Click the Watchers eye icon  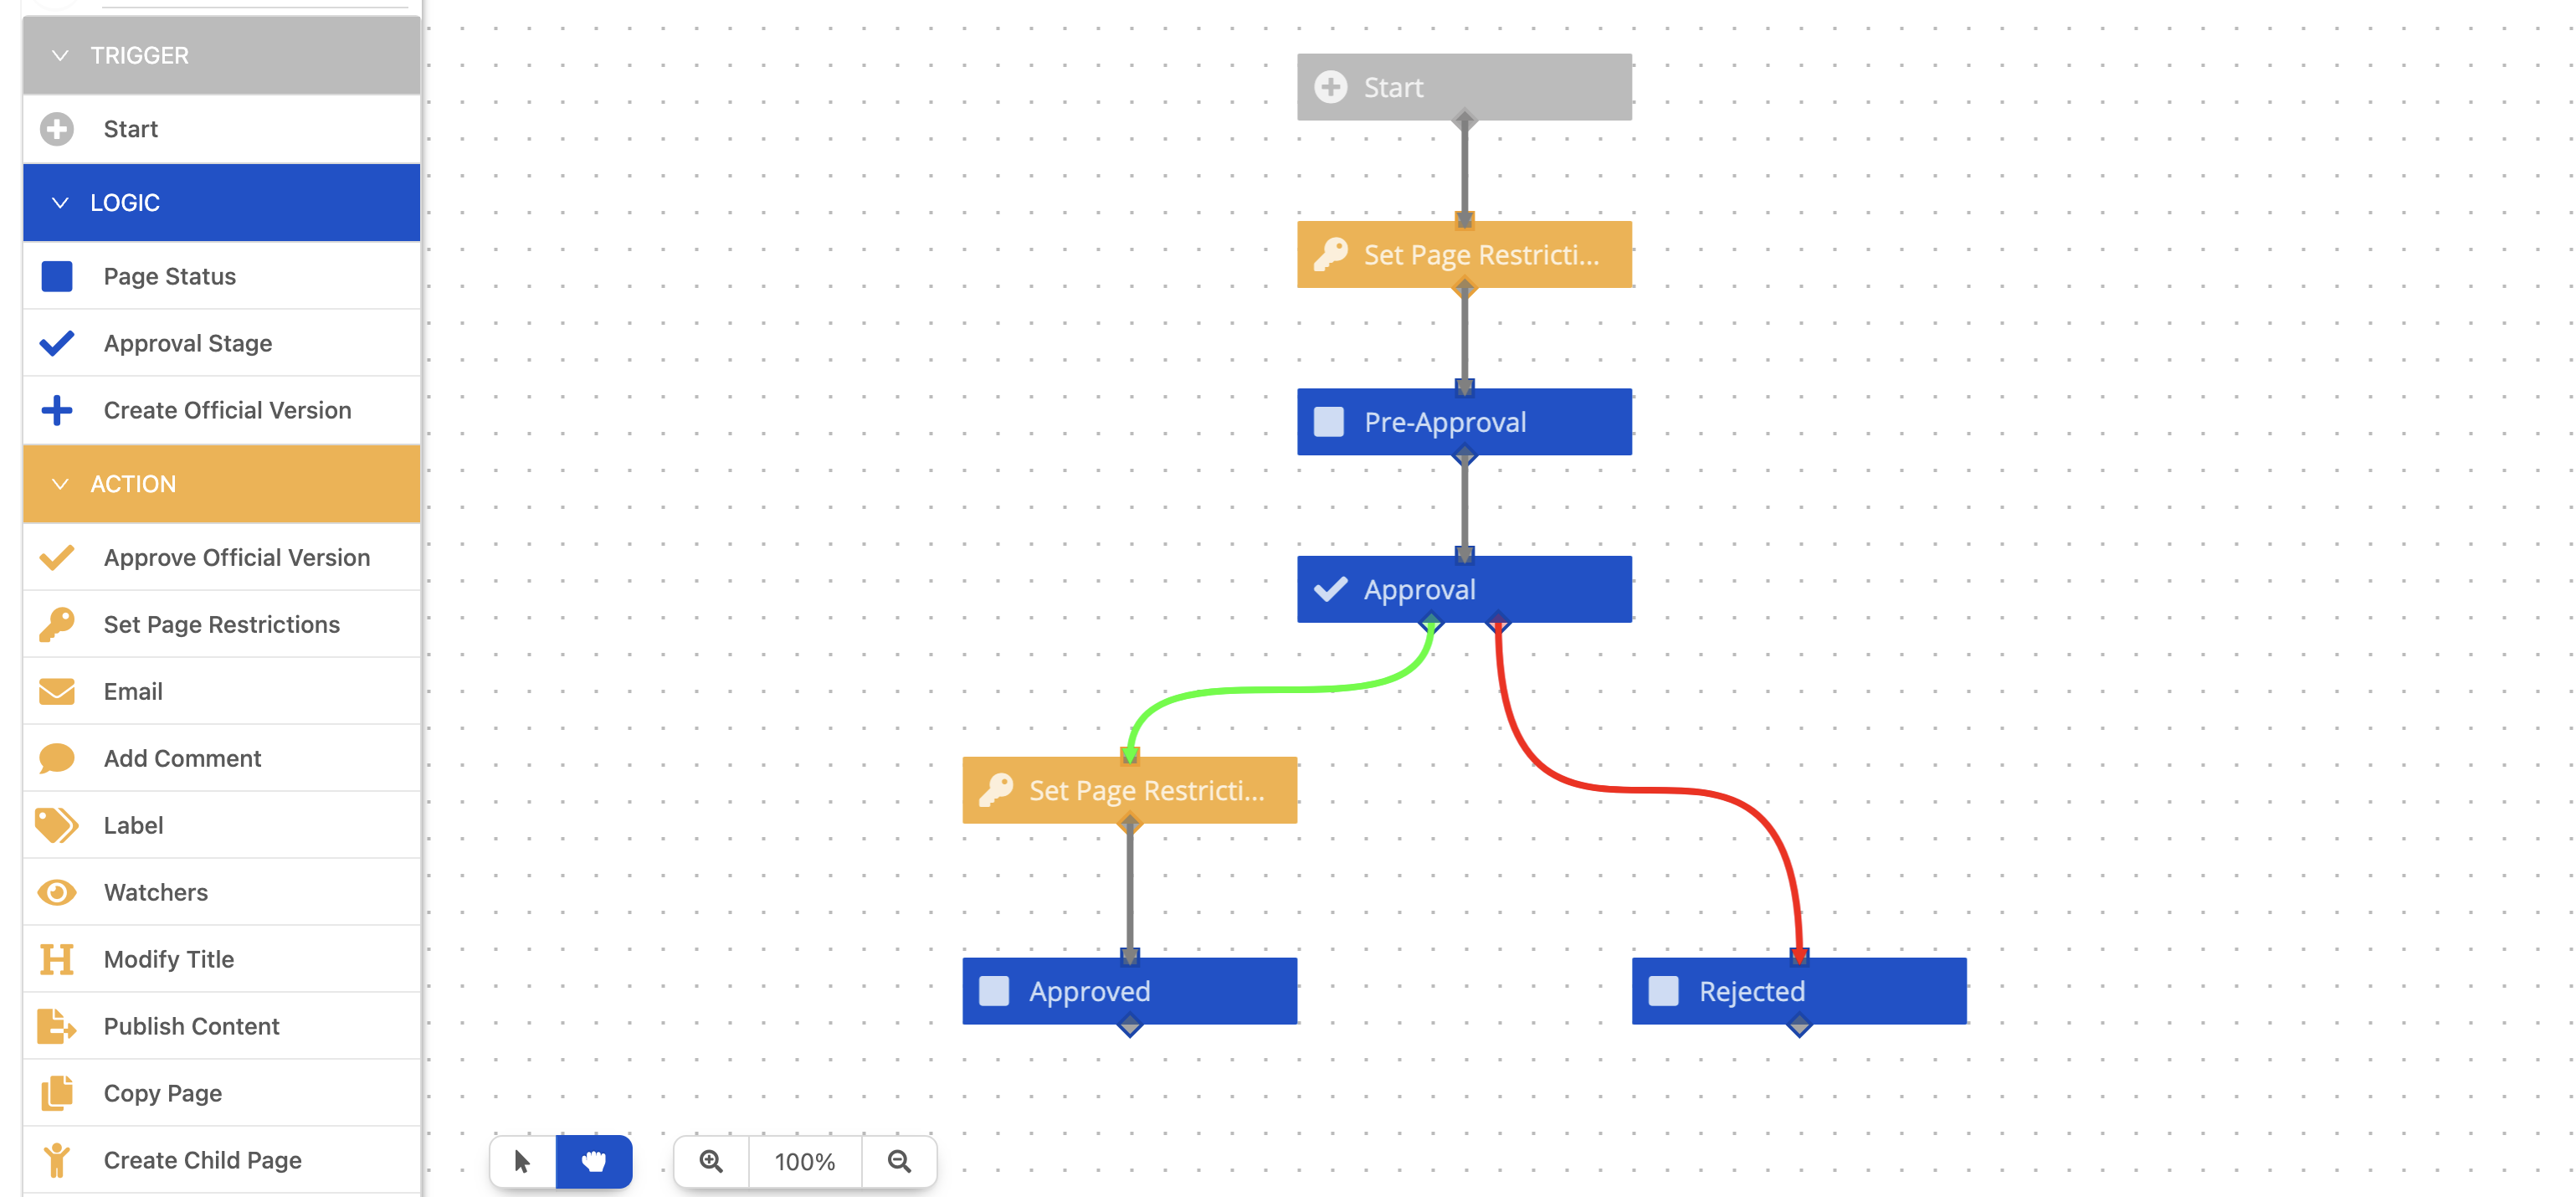(x=57, y=892)
